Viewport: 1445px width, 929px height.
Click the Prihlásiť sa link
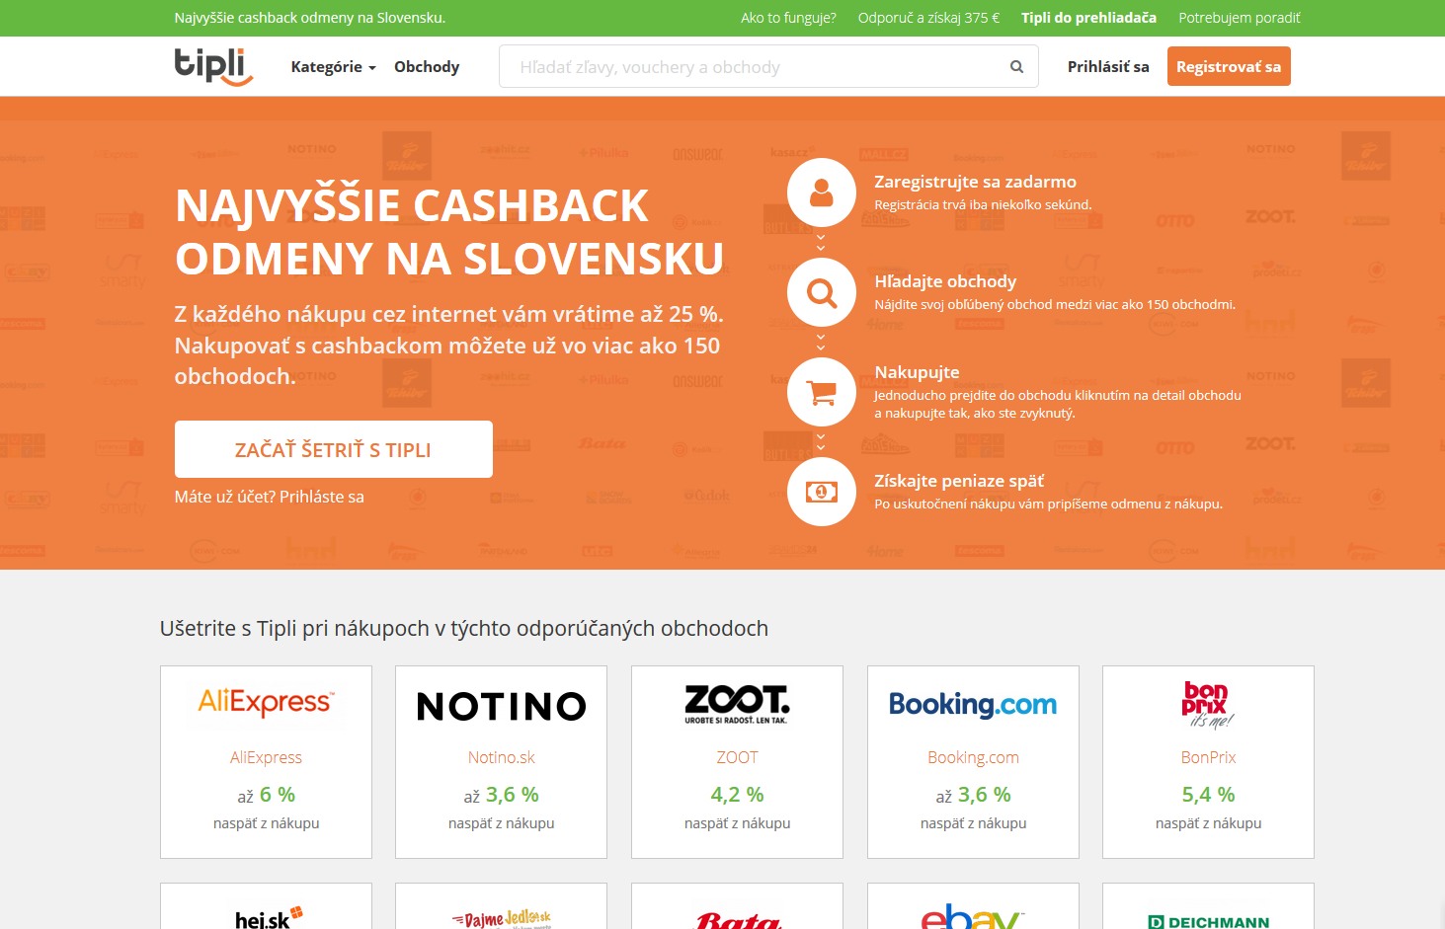(1108, 67)
